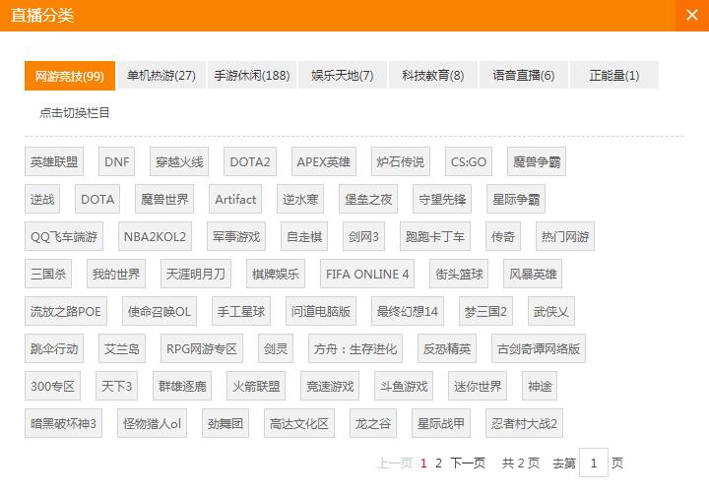Choose 方舟：生存进化 category
This screenshot has height=494, width=709.
(x=355, y=348)
